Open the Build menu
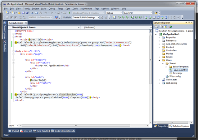The height and width of the screenshot is (140, 198). click(44, 9)
